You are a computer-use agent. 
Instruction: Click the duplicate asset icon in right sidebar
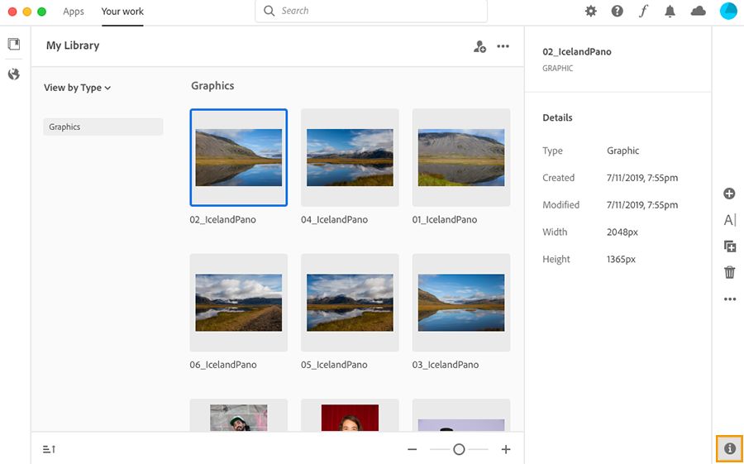click(x=729, y=246)
